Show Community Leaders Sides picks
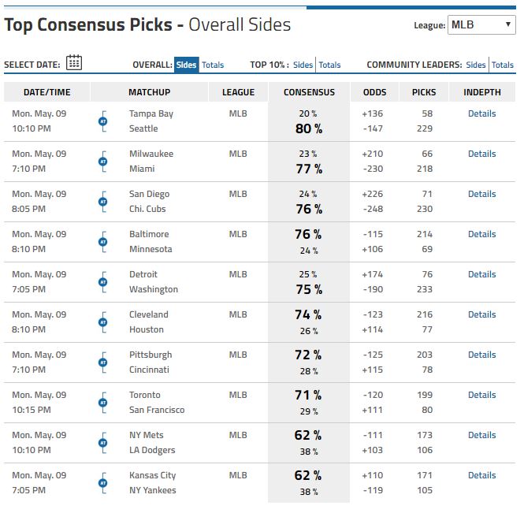524x513 pixels. (476, 65)
